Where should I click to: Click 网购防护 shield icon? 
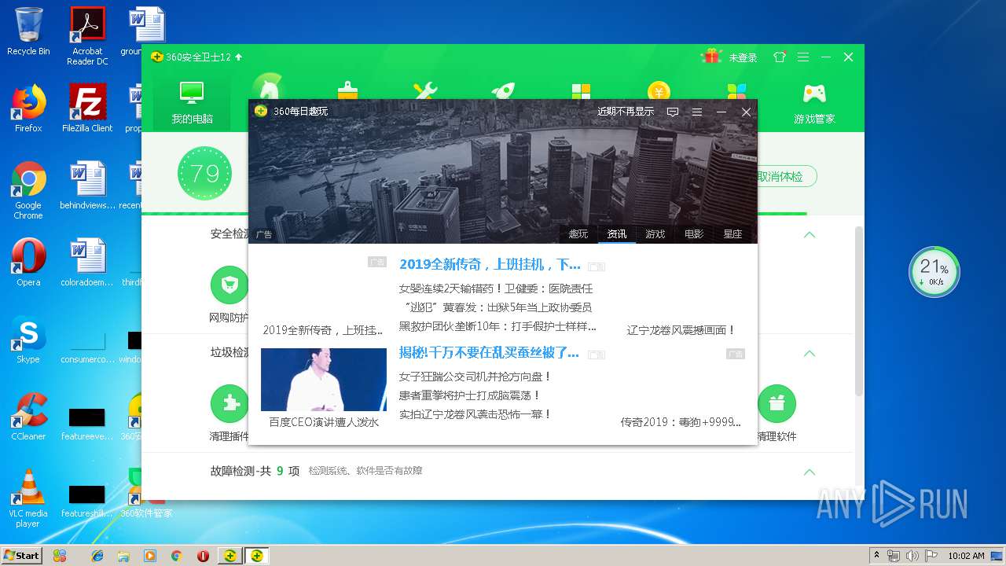229,285
